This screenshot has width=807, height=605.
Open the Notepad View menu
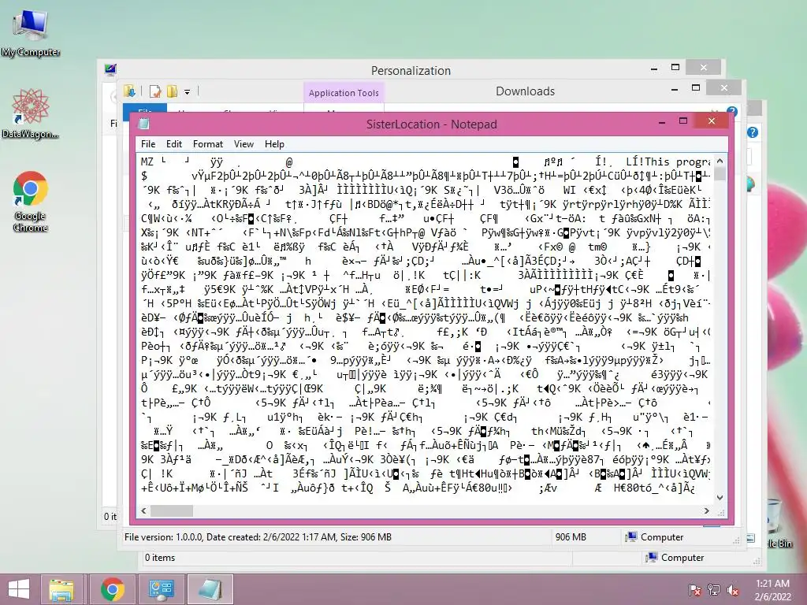[x=244, y=144]
